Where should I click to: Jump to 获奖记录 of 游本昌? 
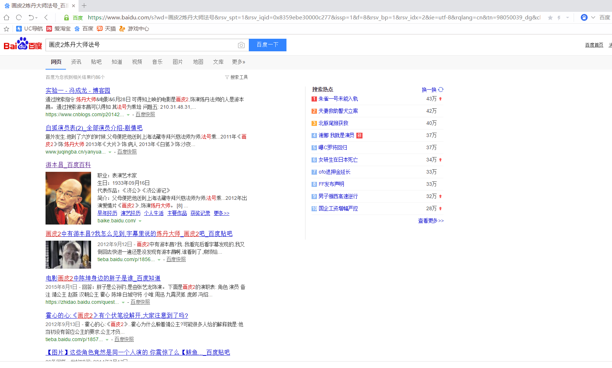click(x=200, y=213)
